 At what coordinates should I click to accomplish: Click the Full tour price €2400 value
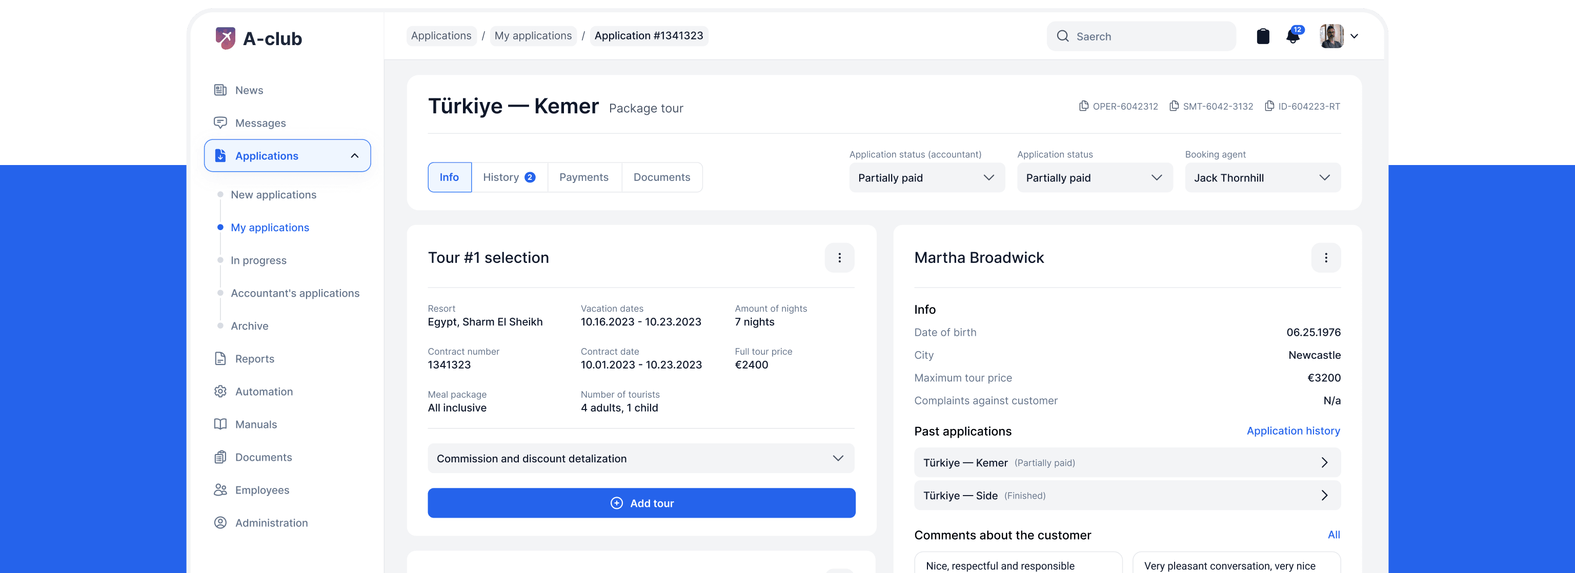751,364
